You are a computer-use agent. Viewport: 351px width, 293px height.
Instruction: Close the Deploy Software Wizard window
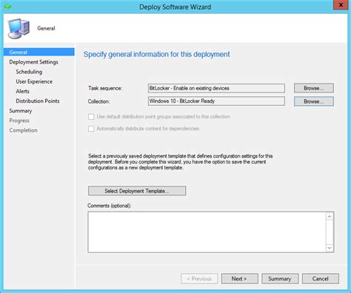(x=341, y=5)
